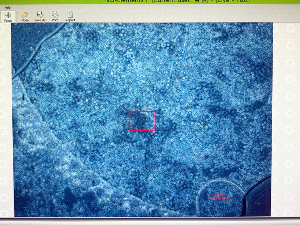300x225 pixels.
Task: Activate the Focus crosshair tool
Action: coord(8,15)
